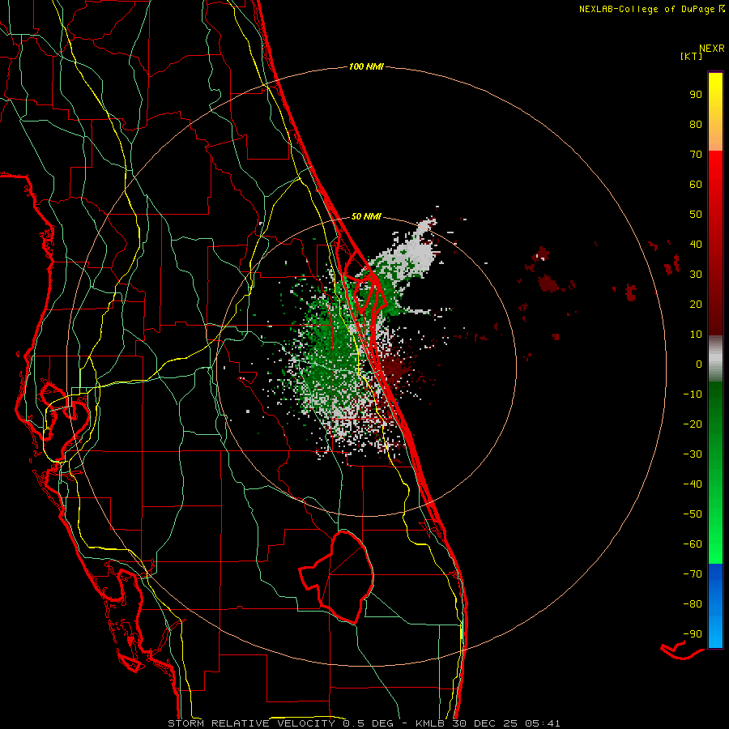Click the [KT] units label

click(692, 57)
